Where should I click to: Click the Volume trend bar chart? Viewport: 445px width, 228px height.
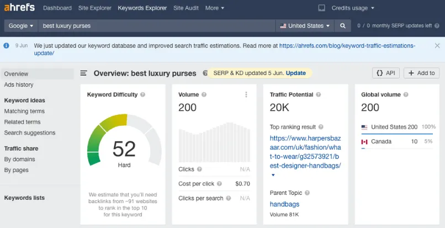coord(214,142)
